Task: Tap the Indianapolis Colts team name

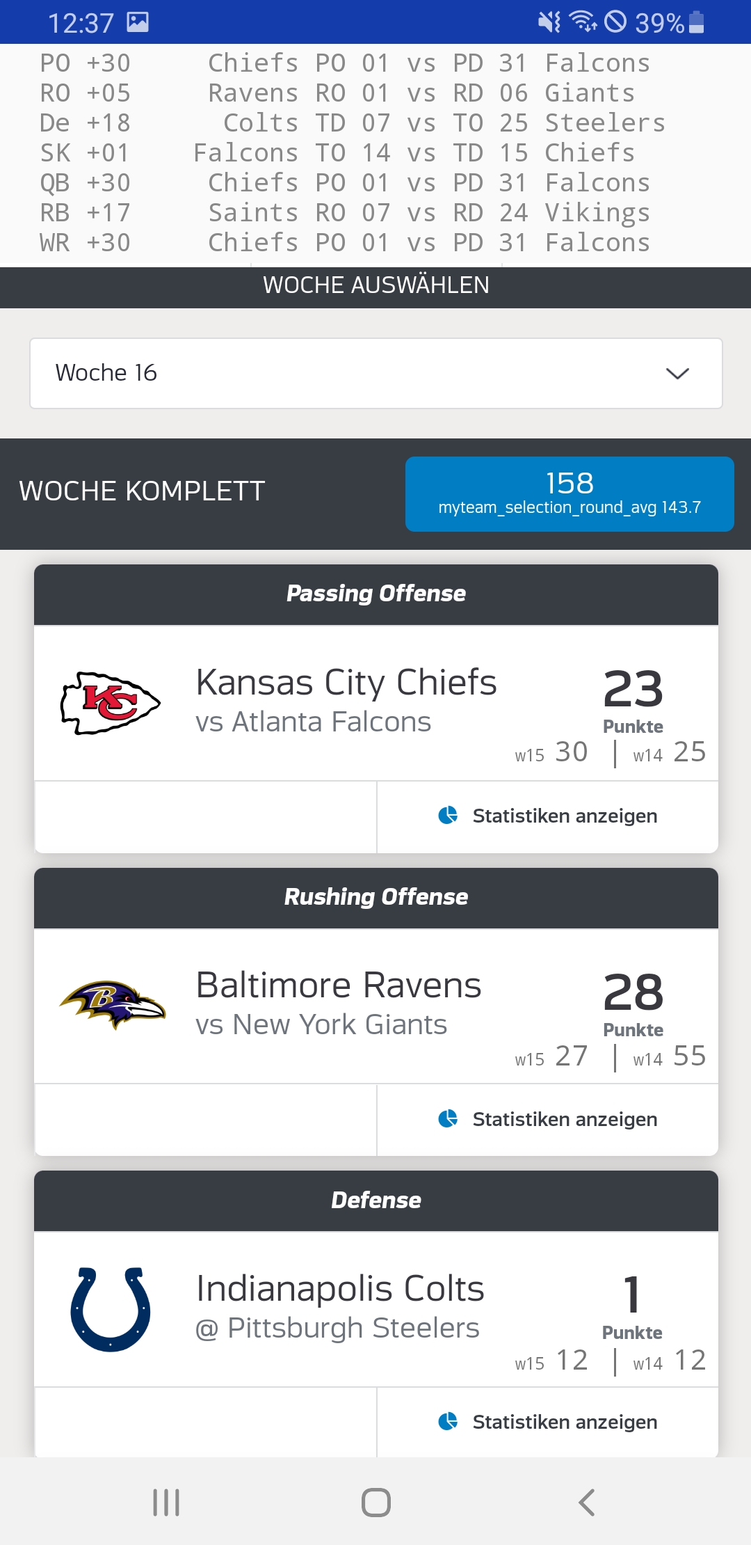Action: pyautogui.click(x=340, y=1288)
